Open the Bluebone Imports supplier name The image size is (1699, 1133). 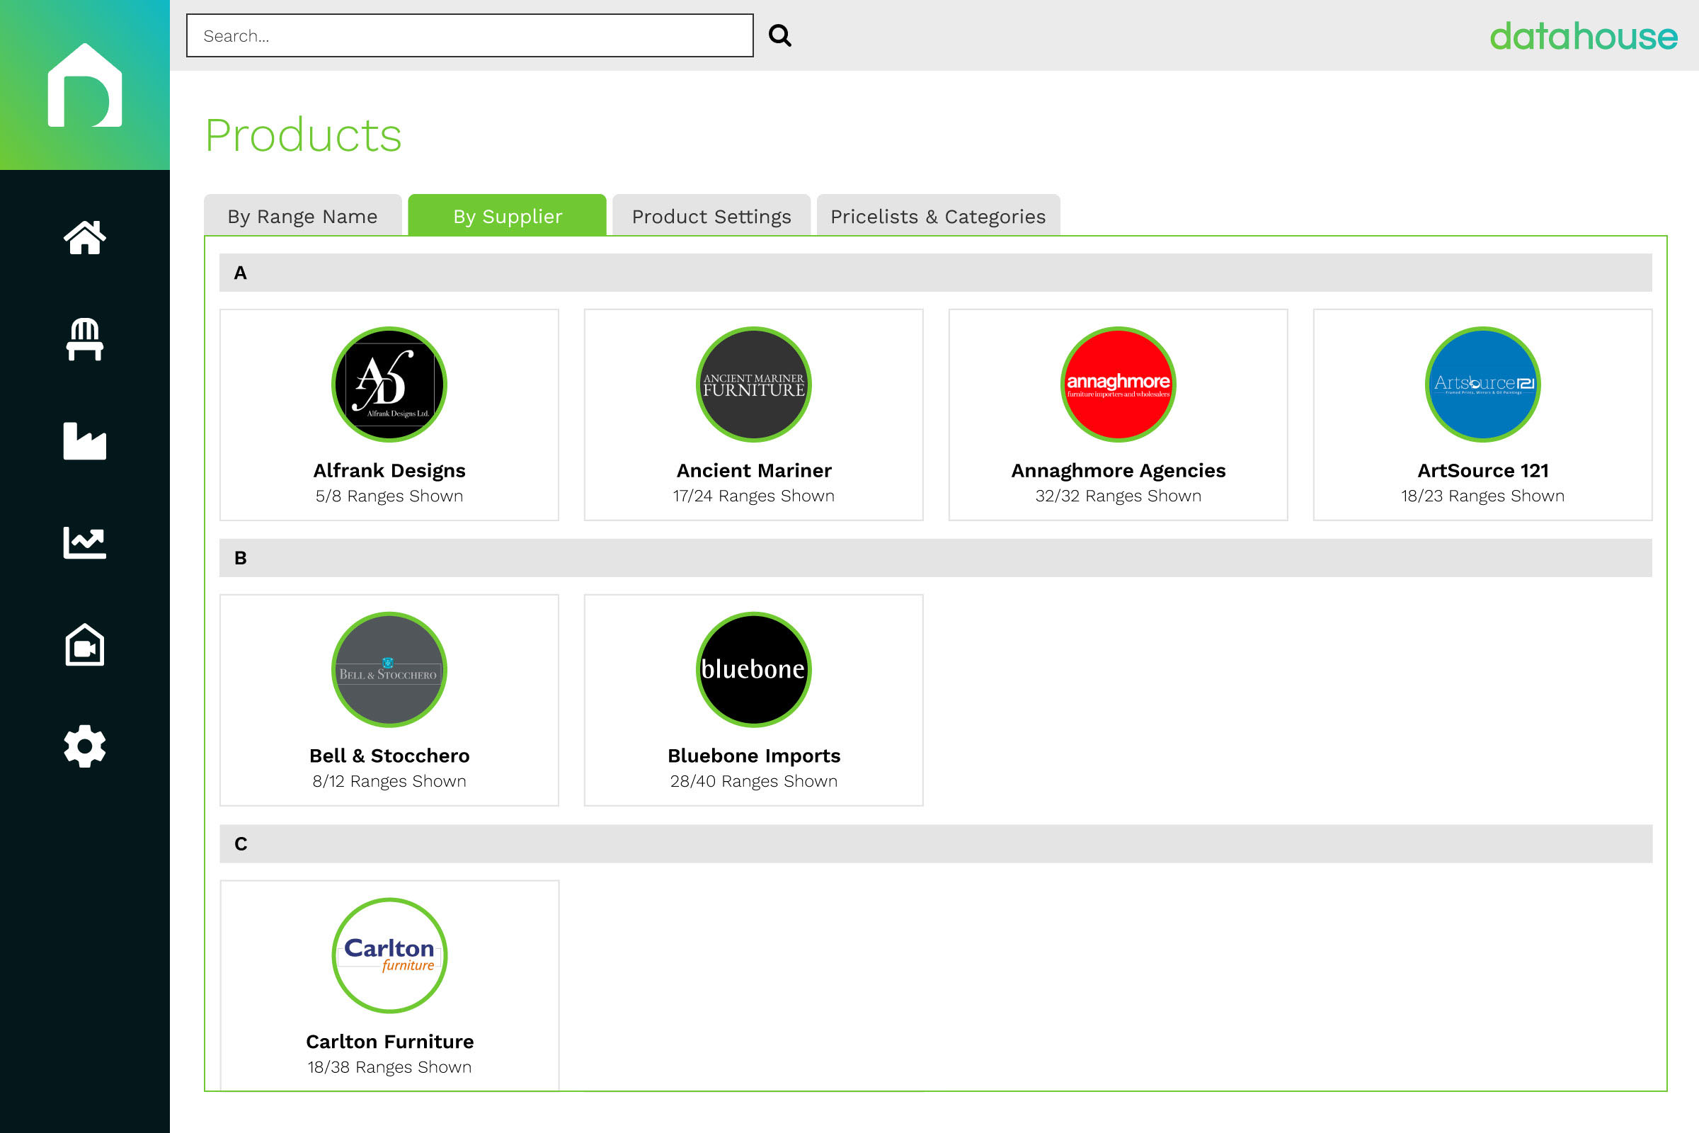click(753, 756)
